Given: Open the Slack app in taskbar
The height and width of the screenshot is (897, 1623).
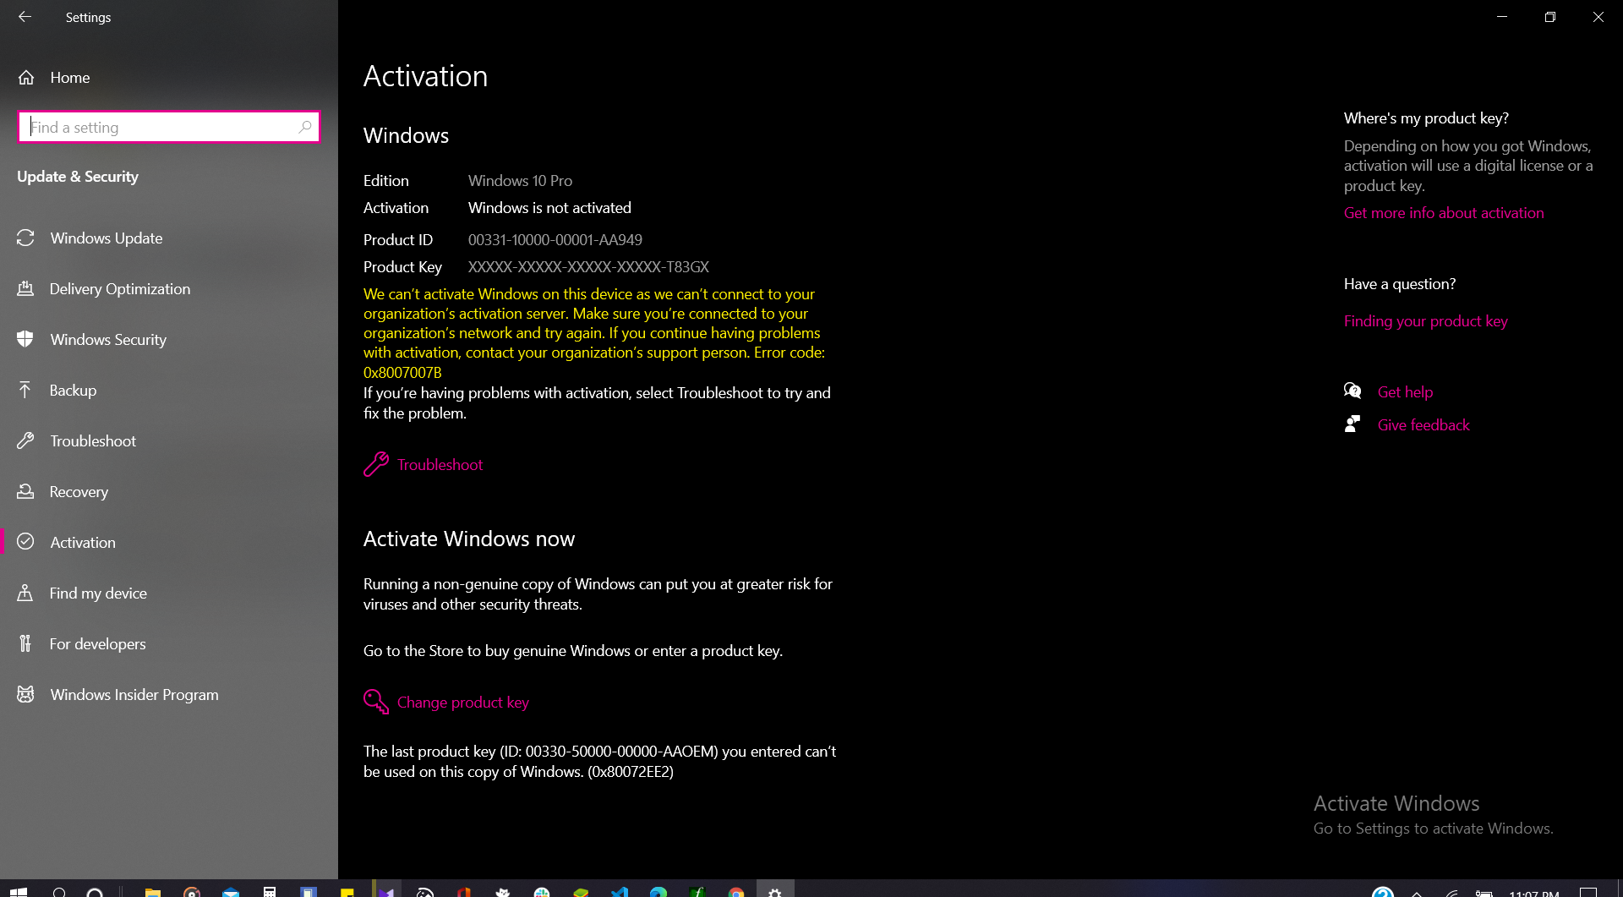Looking at the screenshot, I should pos(542,892).
